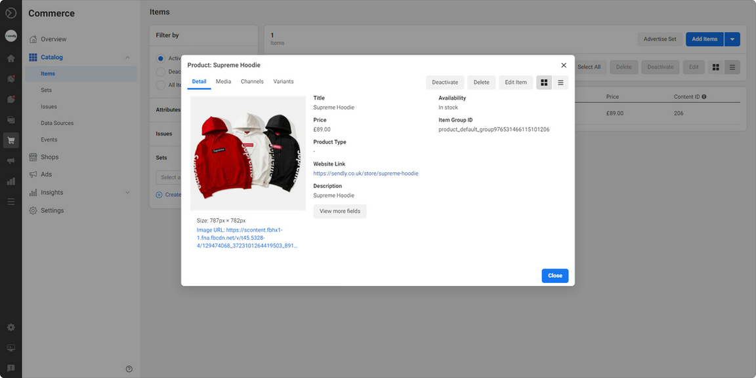Click the Business Suite logo icon at top
This screenshot has height=378, width=756.
click(10, 13)
